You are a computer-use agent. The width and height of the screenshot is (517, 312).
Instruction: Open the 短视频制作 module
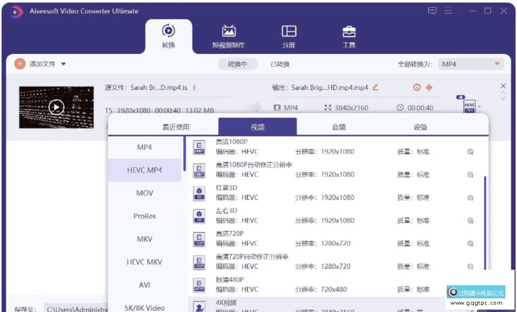point(228,36)
